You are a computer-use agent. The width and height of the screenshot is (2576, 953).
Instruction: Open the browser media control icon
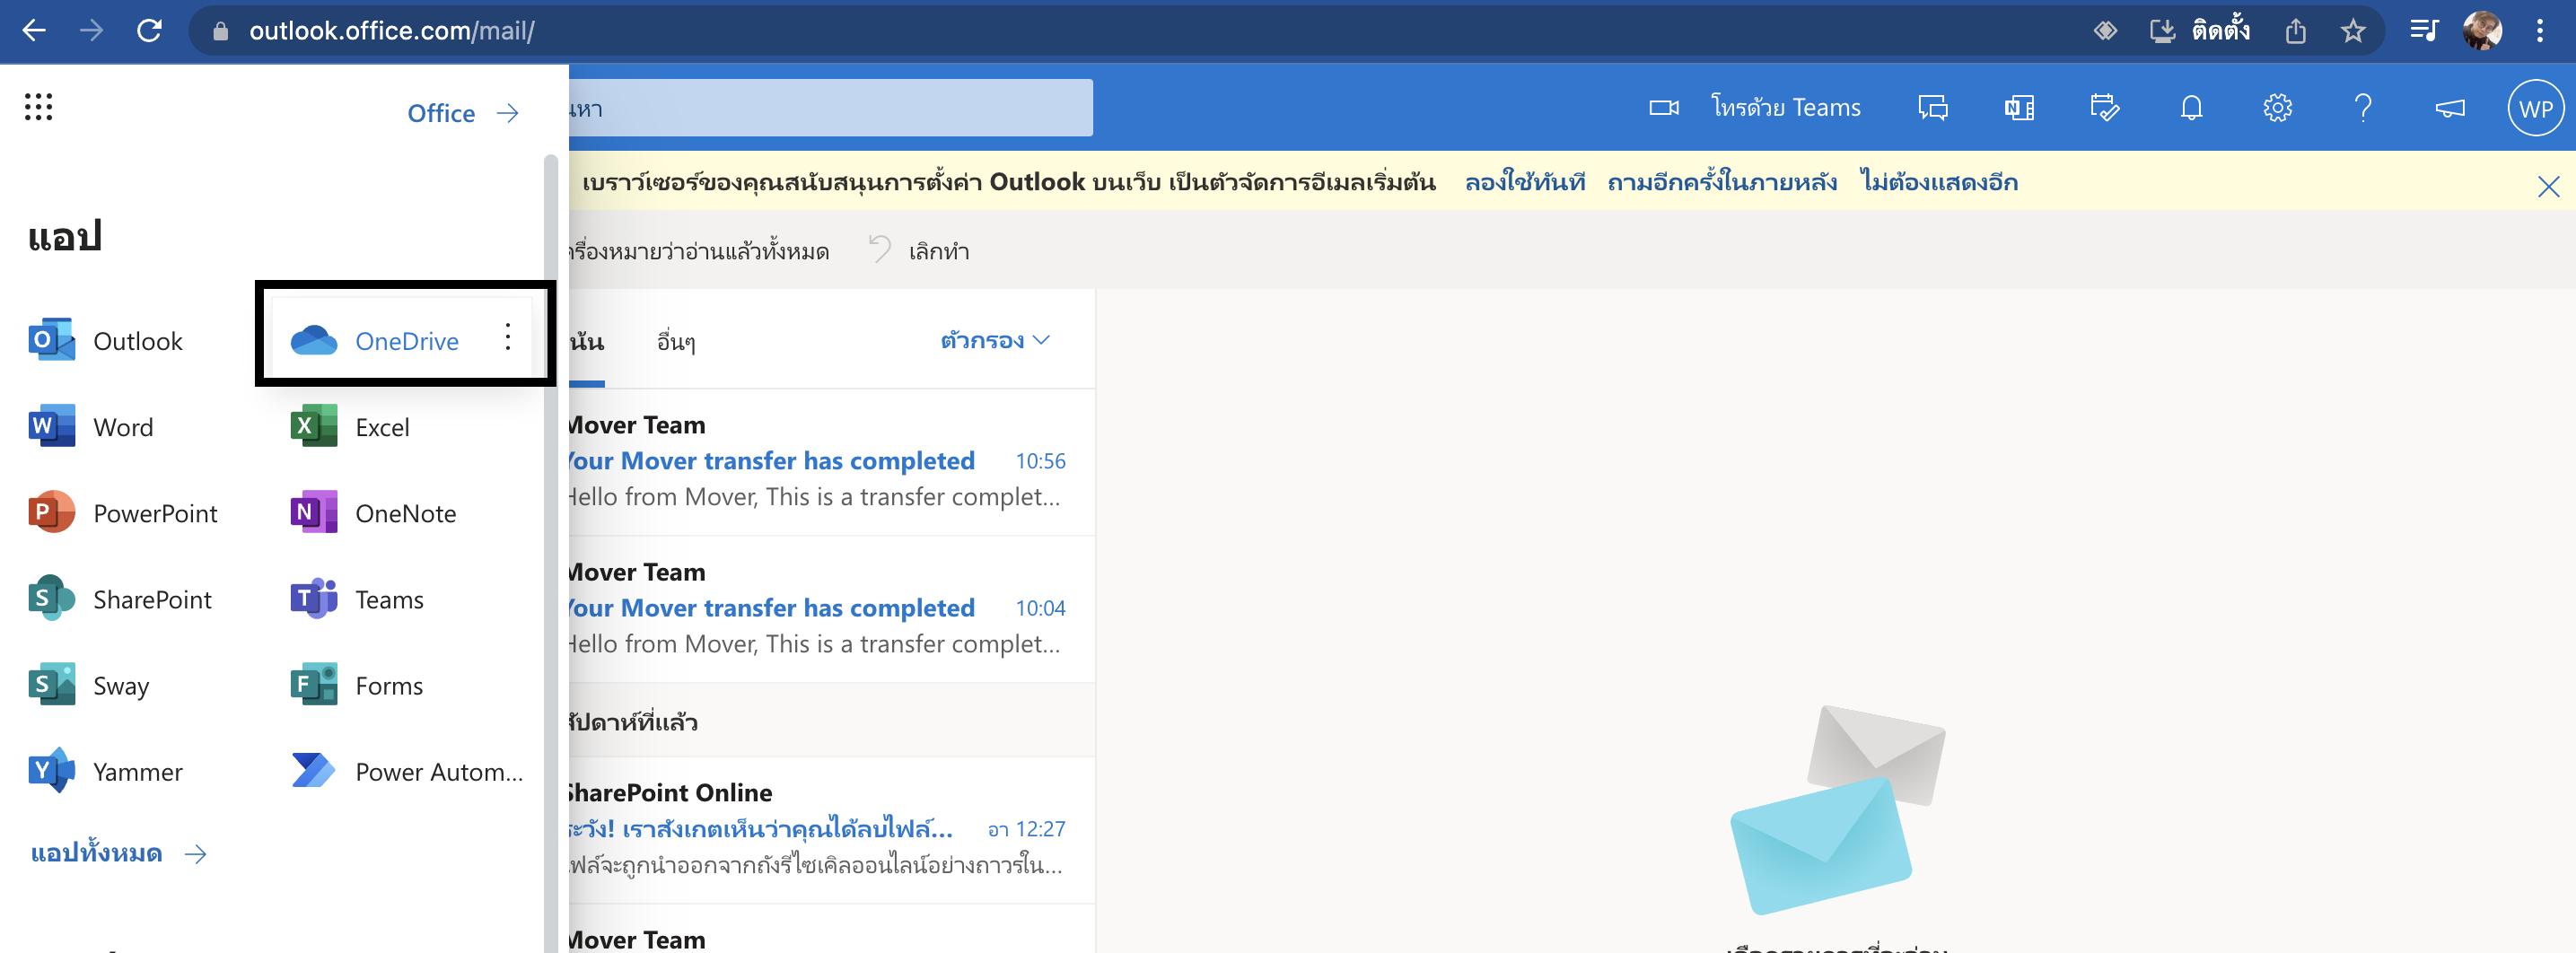(2423, 31)
